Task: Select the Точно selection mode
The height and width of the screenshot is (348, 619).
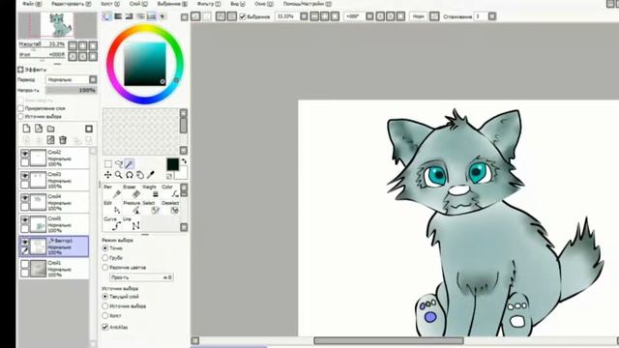Action: 105,248
